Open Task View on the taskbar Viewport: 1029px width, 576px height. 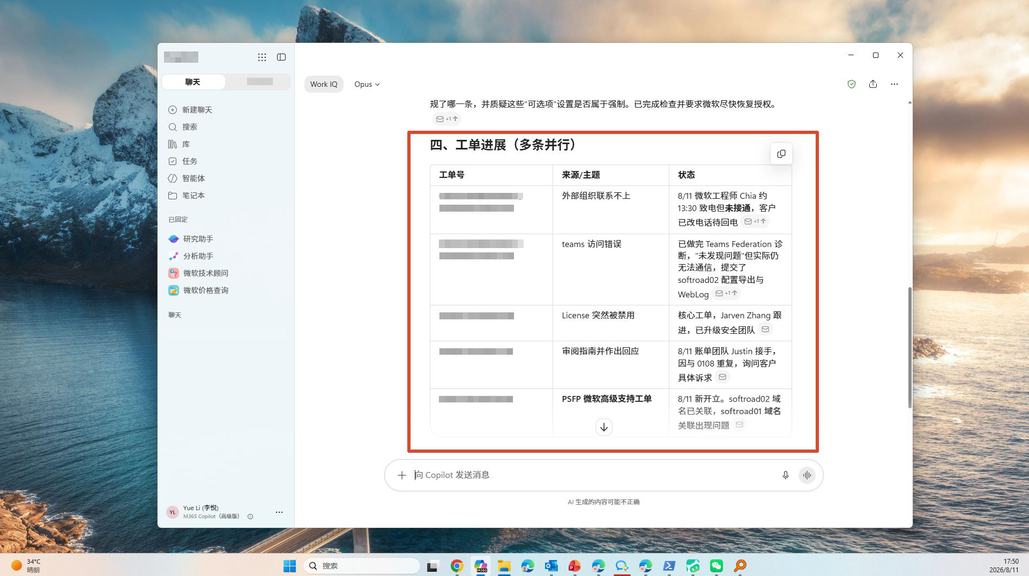point(433,566)
